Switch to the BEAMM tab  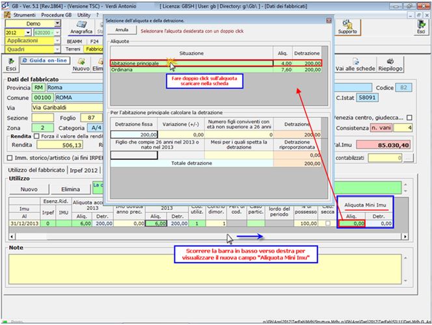pos(74,42)
